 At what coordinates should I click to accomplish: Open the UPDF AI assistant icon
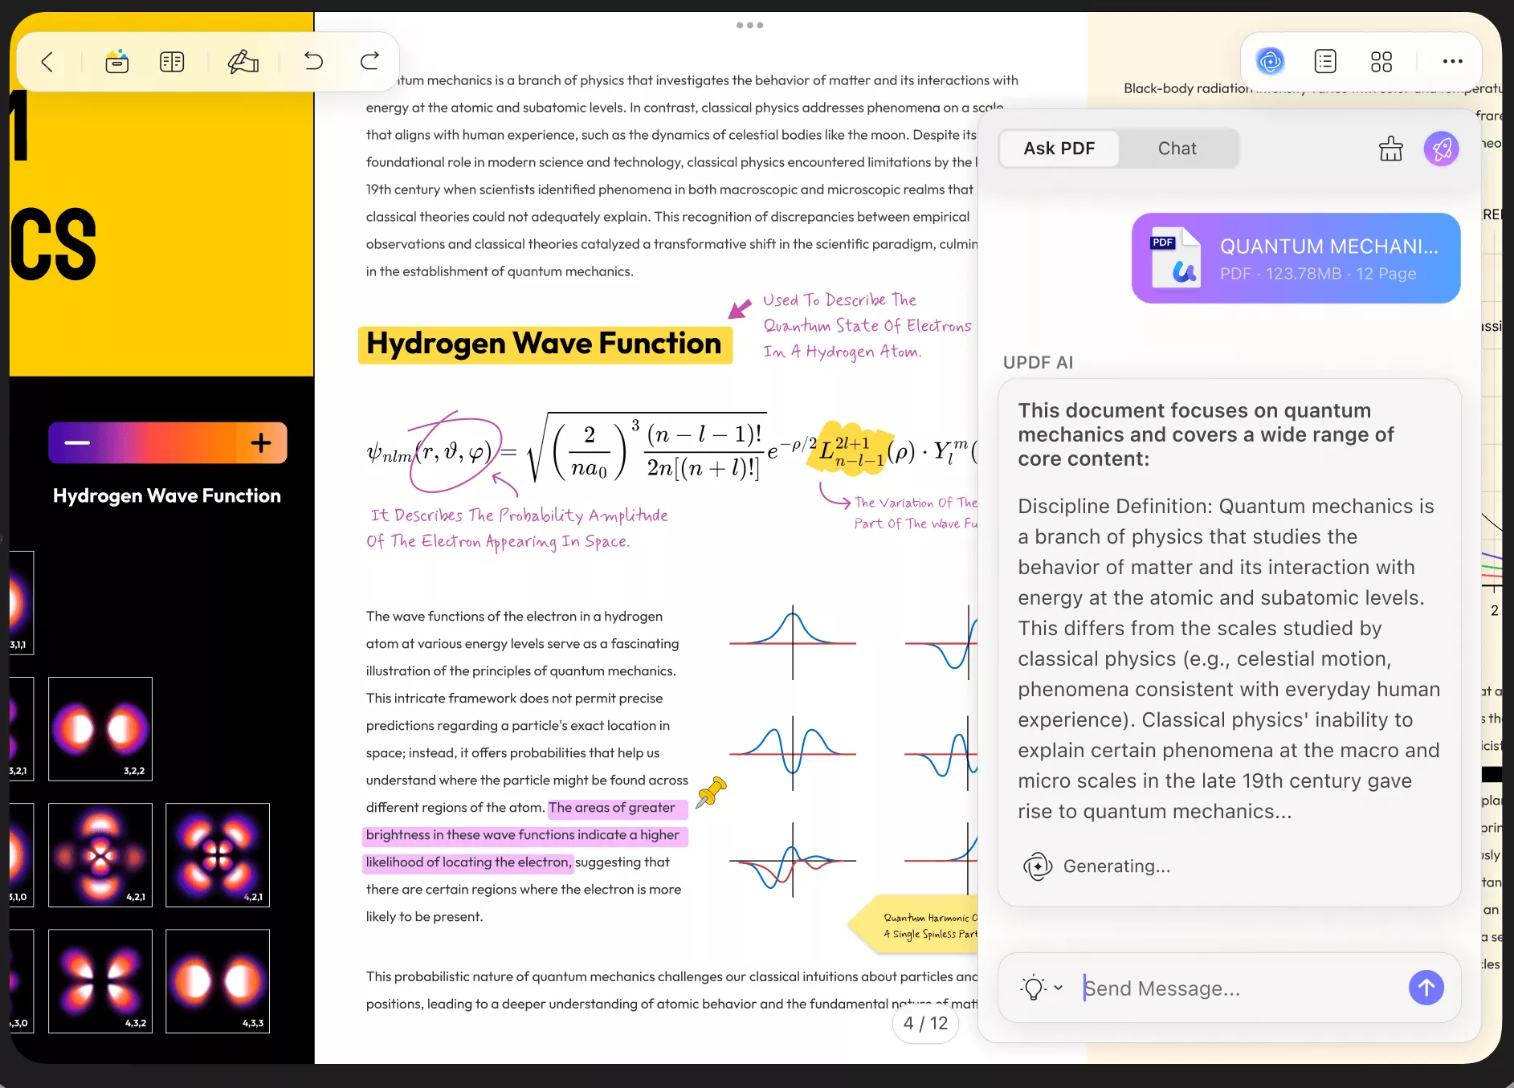(1270, 61)
